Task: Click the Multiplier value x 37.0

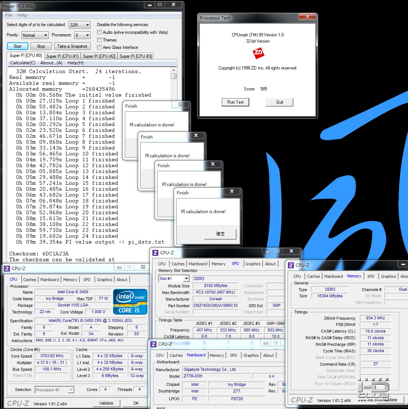Action: point(52,363)
